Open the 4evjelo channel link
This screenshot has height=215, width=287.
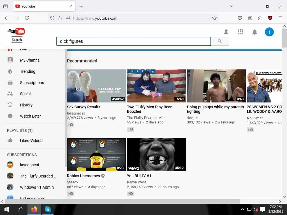coord(193,118)
